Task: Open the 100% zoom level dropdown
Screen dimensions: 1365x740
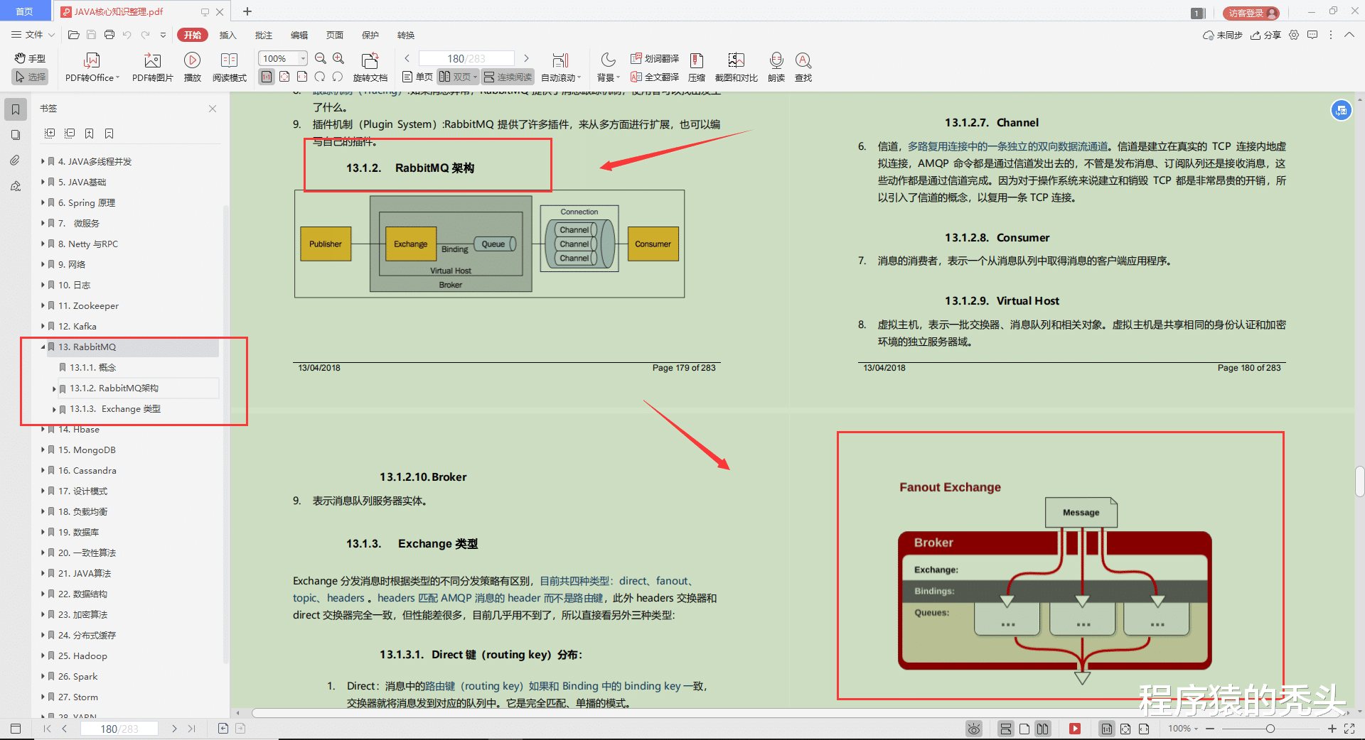Action: pos(304,58)
